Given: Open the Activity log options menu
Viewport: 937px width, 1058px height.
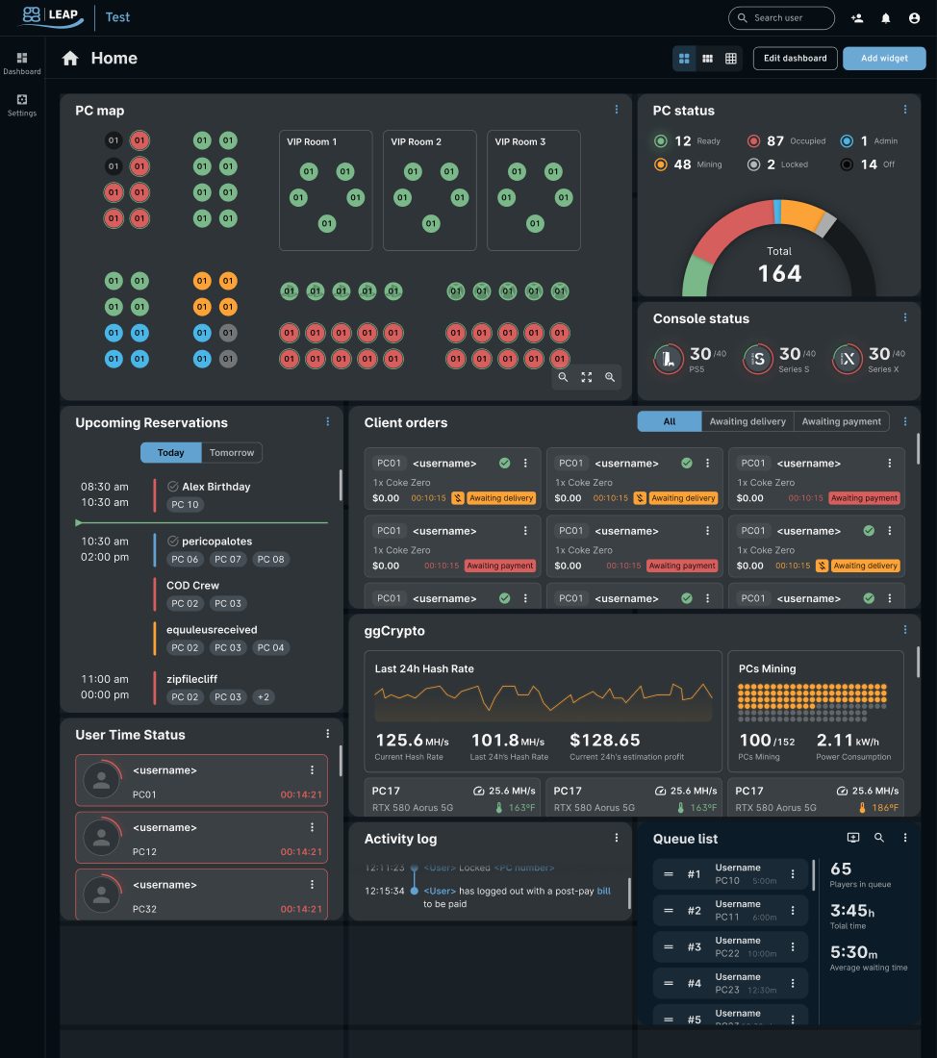Looking at the screenshot, I should 617,838.
